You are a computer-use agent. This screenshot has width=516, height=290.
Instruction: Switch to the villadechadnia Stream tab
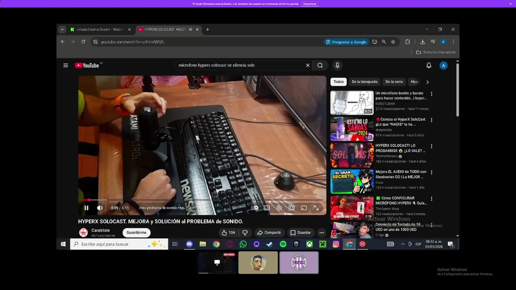(99, 29)
